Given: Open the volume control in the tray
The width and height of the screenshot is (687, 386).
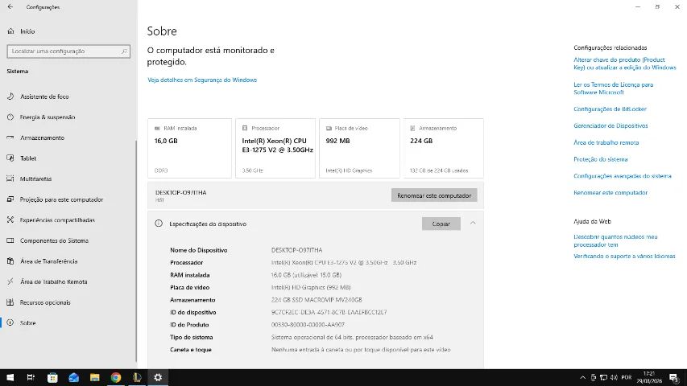Looking at the screenshot, I should (614, 377).
